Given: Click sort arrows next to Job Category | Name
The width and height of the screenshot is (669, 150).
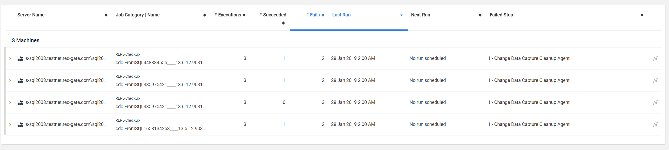Looking at the screenshot, I should (204, 15).
